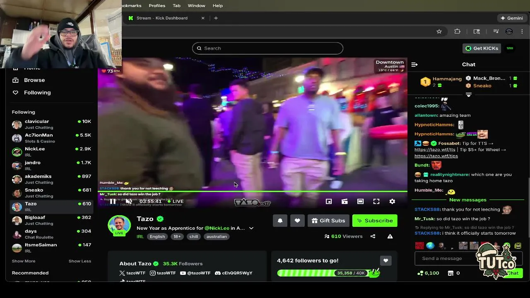The width and height of the screenshot is (530, 298).
Task: Open Bigloaaf's channel in sidebar
Action: pyautogui.click(x=51, y=220)
